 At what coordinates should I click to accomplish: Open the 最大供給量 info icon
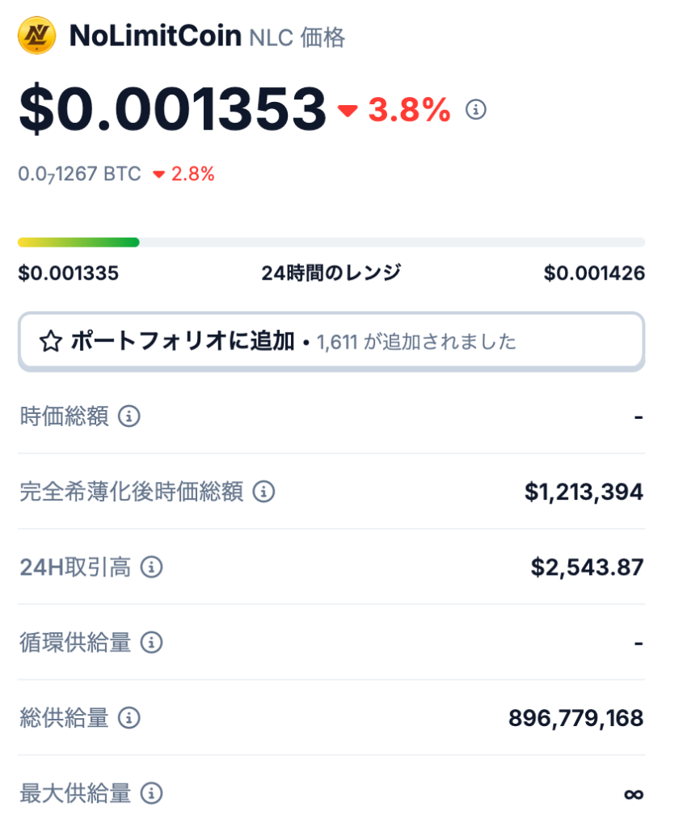tap(151, 793)
